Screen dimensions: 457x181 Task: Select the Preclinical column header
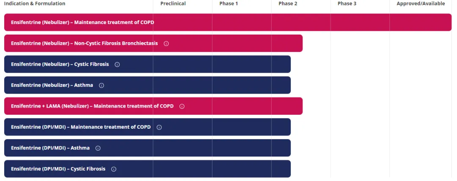(x=173, y=4)
